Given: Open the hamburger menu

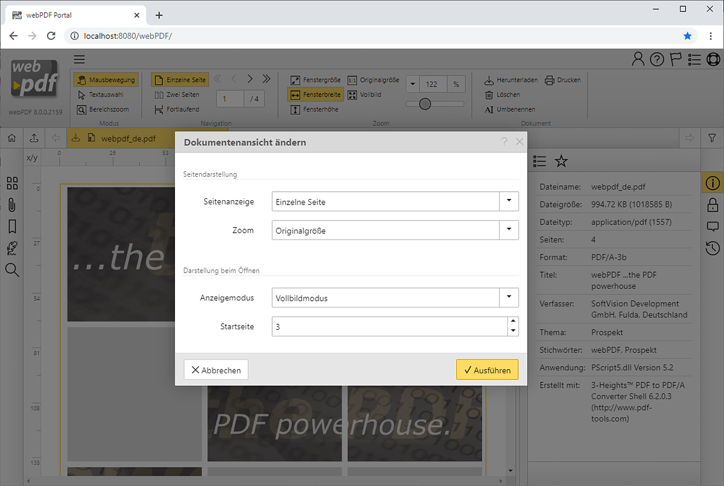Looking at the screenshot, I should point(79,59).
